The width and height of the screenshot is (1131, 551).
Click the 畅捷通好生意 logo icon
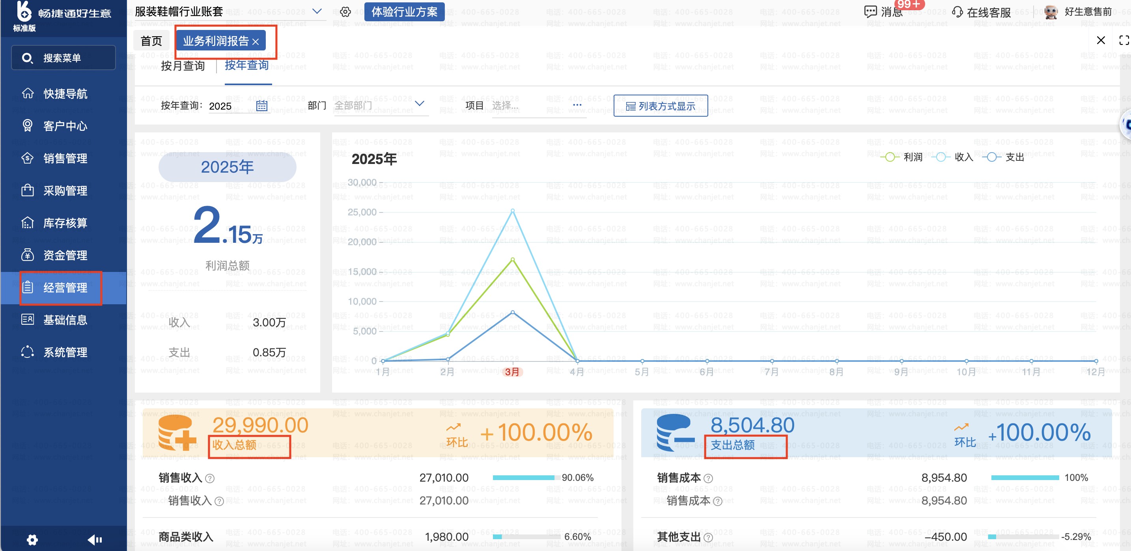click(x=24, y=11)
